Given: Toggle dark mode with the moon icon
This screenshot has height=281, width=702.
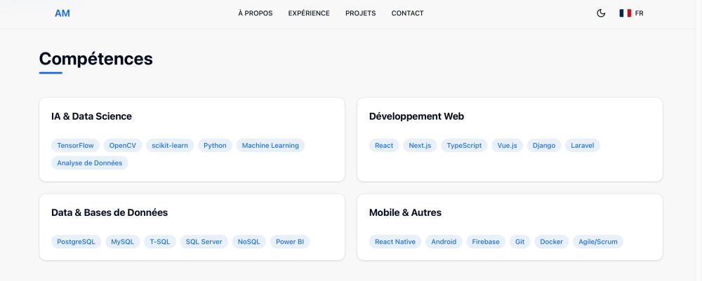Looking at the screenshot, I should point(601,13).
